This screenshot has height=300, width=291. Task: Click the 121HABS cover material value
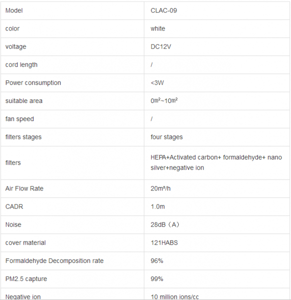164,243
